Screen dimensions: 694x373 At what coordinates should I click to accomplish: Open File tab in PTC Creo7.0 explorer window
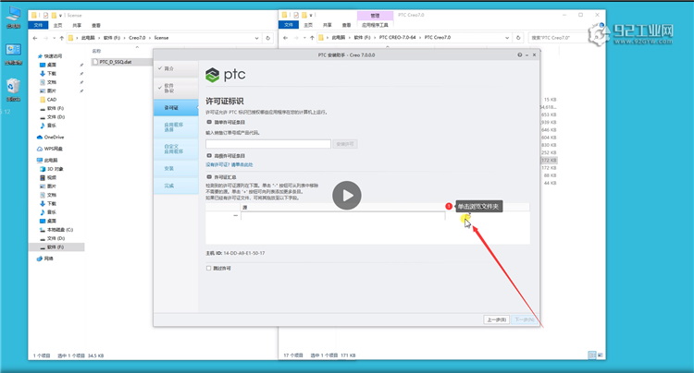(289, 25)
